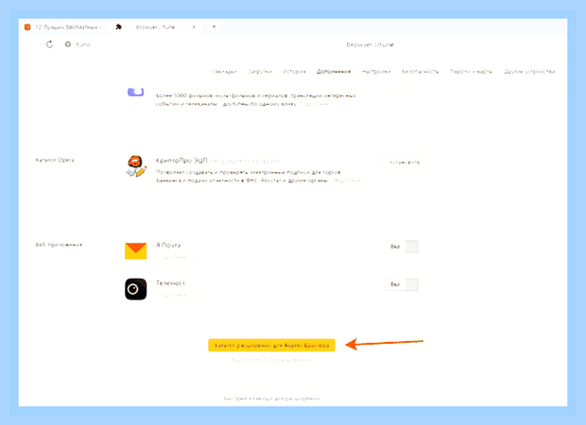Toggle the Я.Почта web app switch
Image resolution: width=586 pixels, height=425 pixels.
point(402,246)
